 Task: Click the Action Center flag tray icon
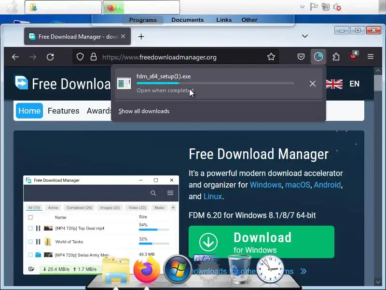314,7
